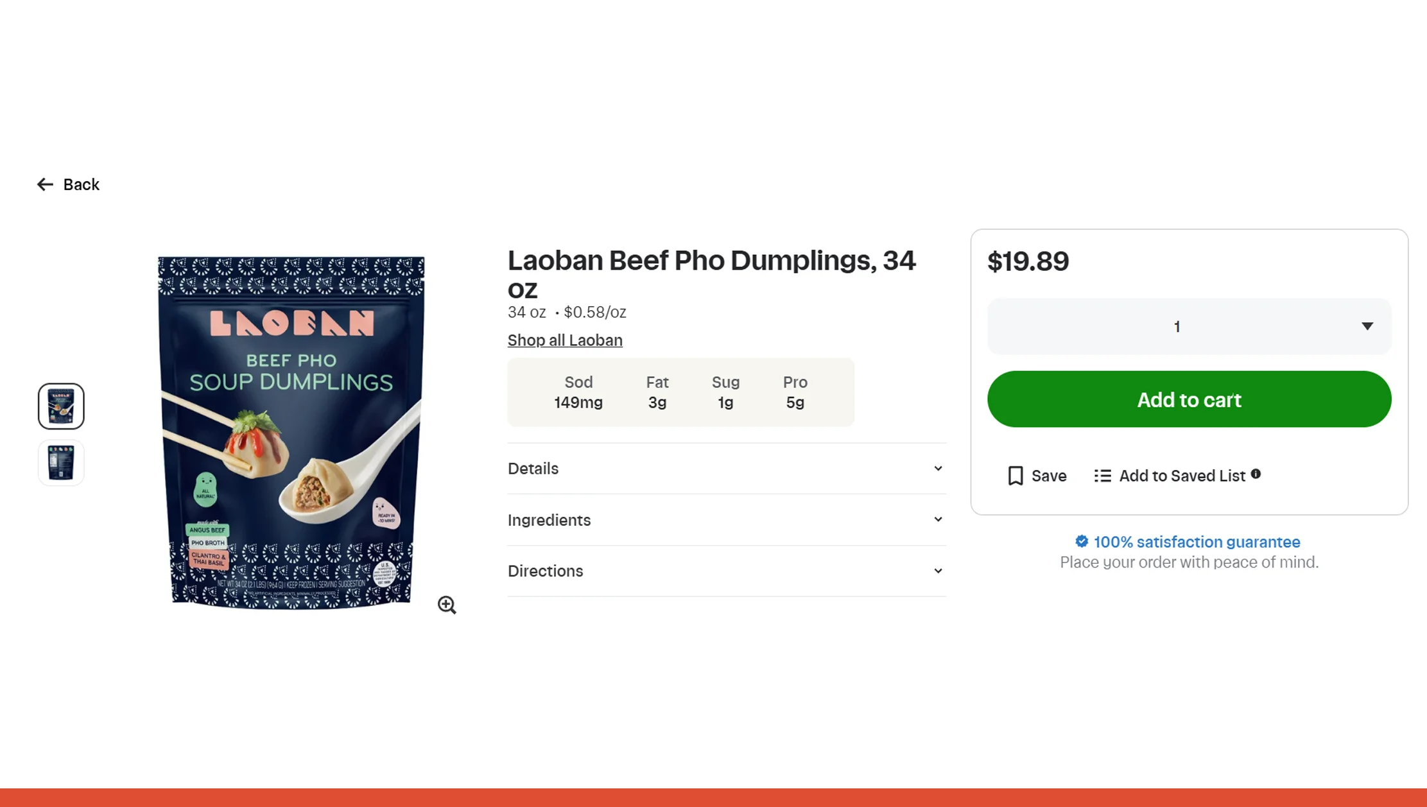Click the main Laoban dumplings product image
Image resolution: width=1427 pixels, height=807 pixels.
point(292,431)
